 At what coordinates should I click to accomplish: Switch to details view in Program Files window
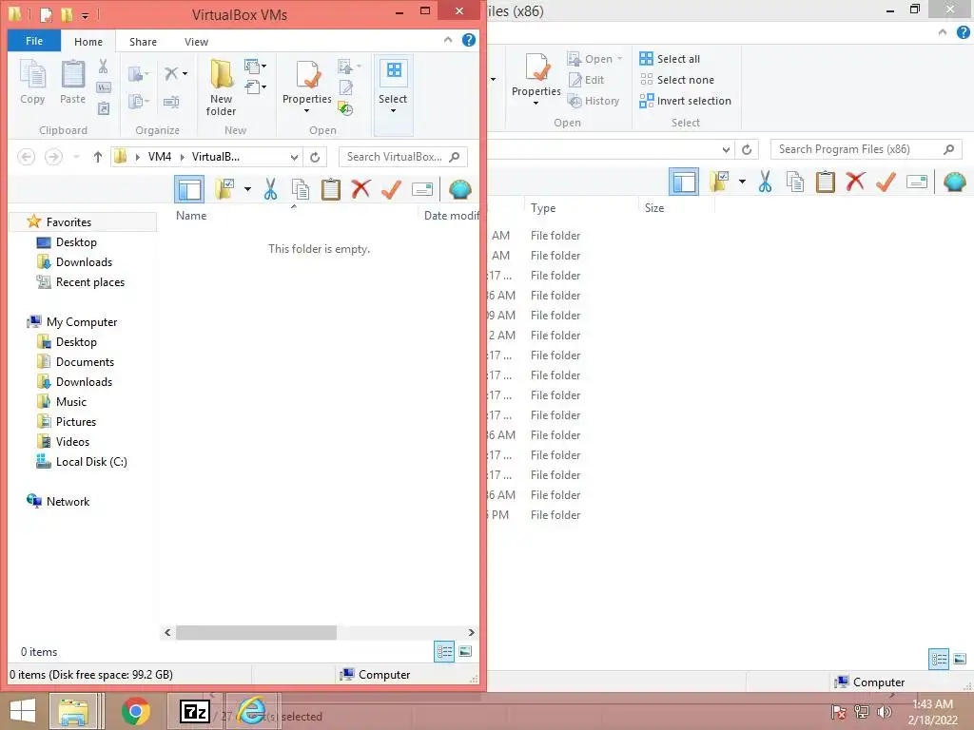939,659
